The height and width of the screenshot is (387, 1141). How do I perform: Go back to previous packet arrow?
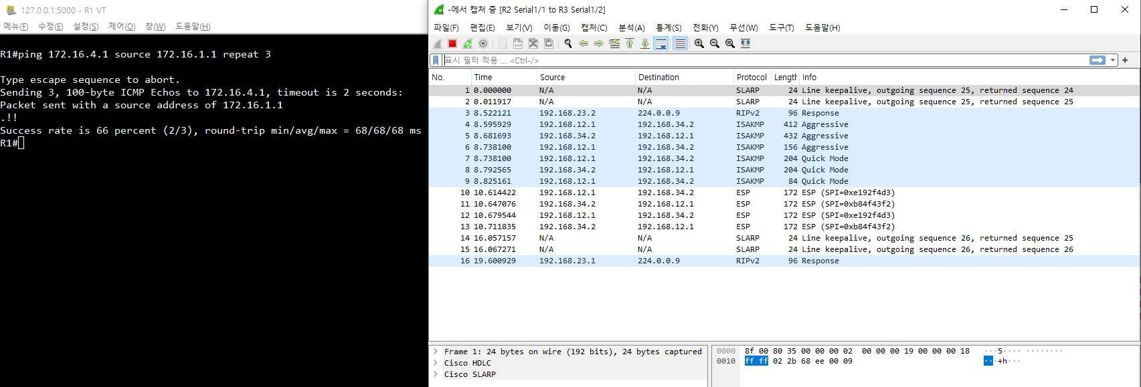tap(584, 43)
